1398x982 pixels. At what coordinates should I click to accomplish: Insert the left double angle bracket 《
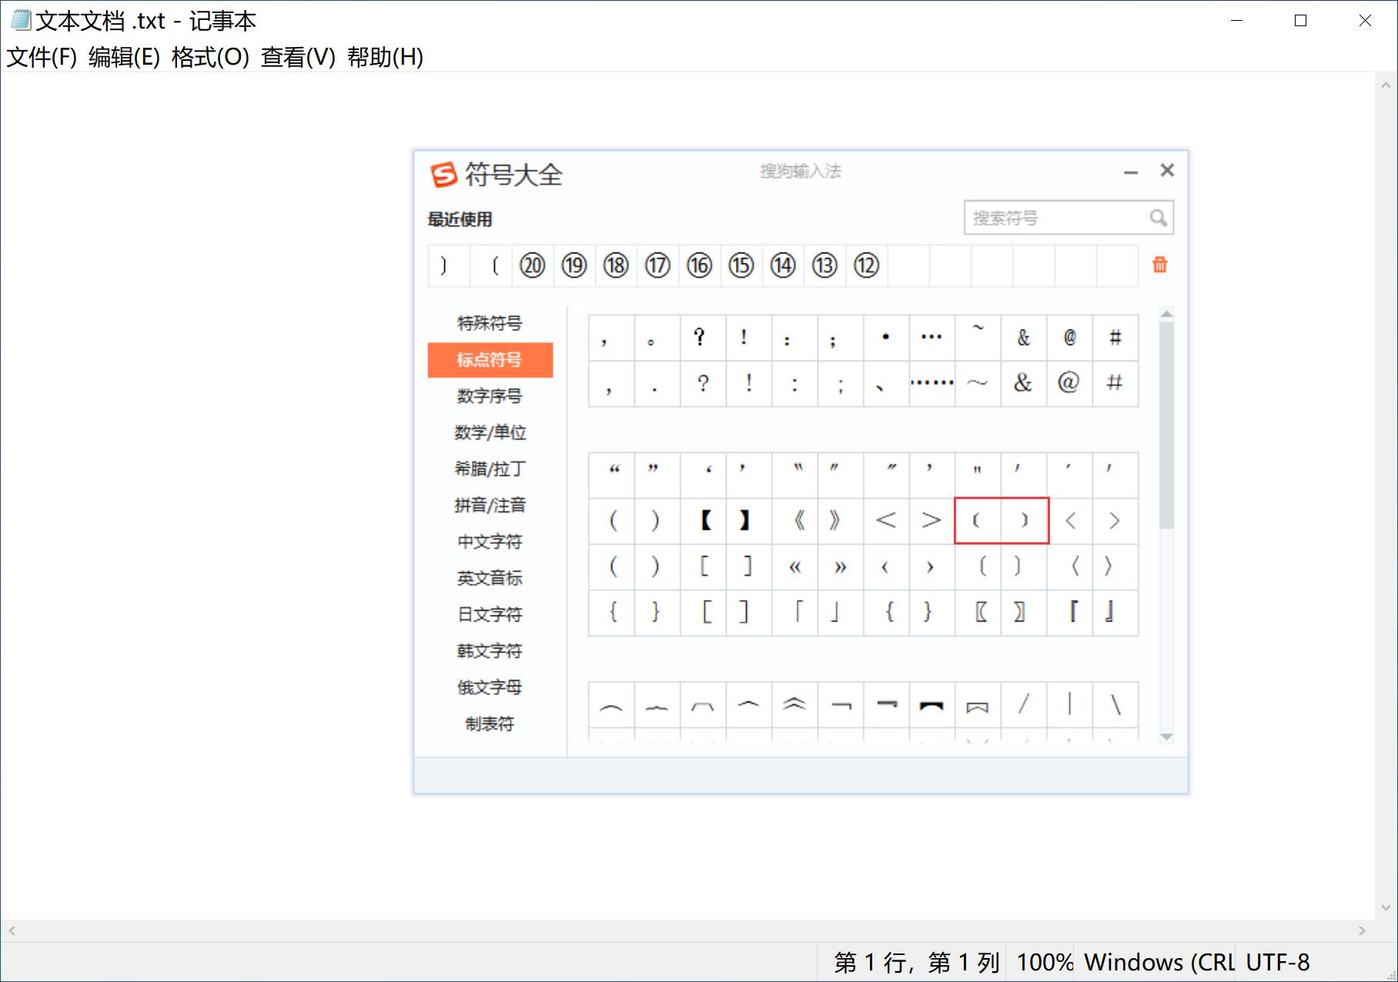(x=795, y=521)
